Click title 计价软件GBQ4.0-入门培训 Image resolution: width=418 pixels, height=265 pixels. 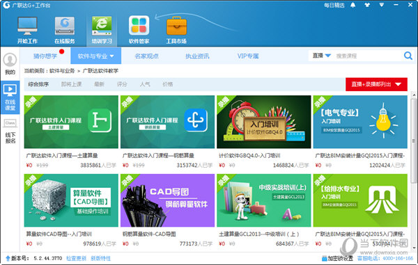point(249,155)
